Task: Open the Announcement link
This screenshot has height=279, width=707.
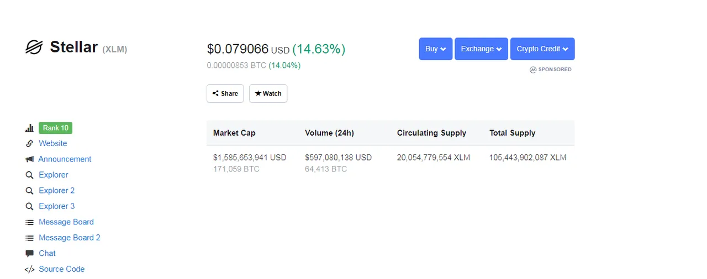Action: 65,159
